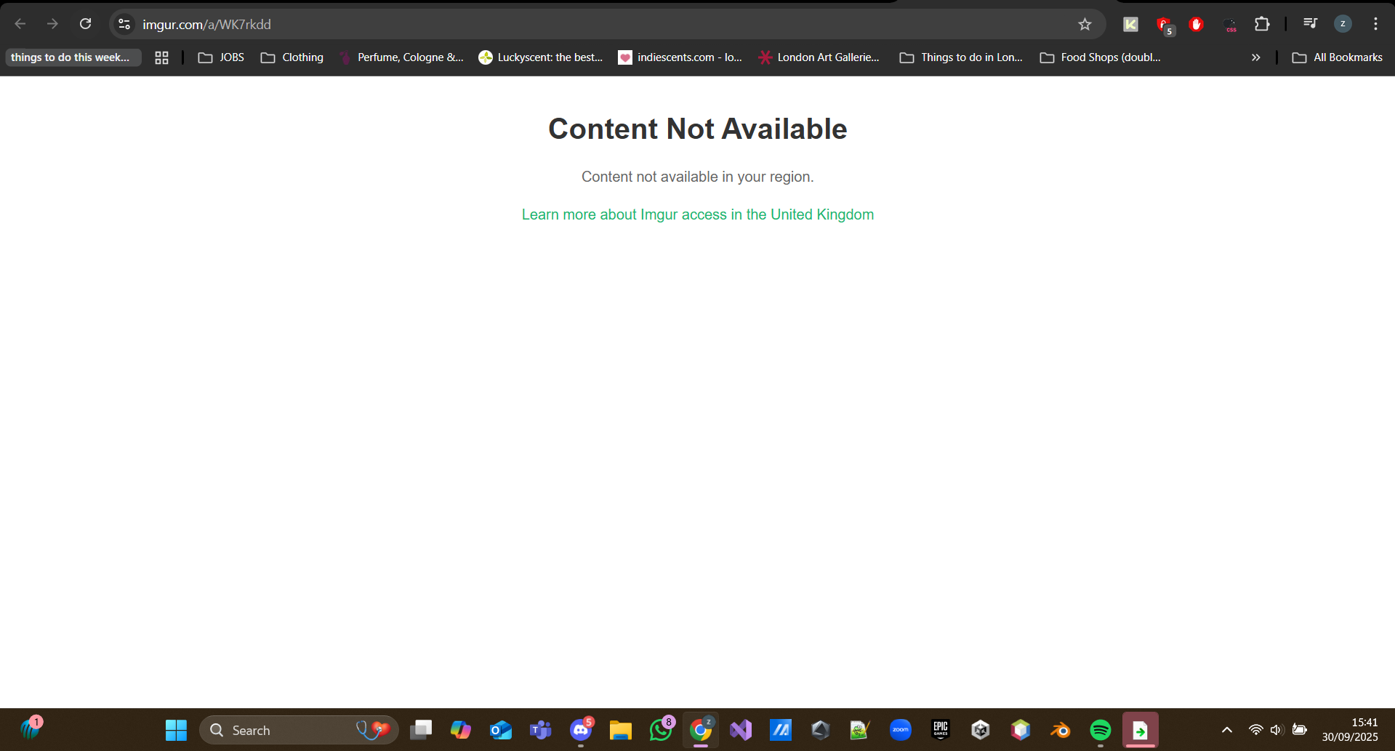Screen dimensions: 1395x751
Task: Open Wi-Fi network settings in tray
Action: (x=1255, y=730)
